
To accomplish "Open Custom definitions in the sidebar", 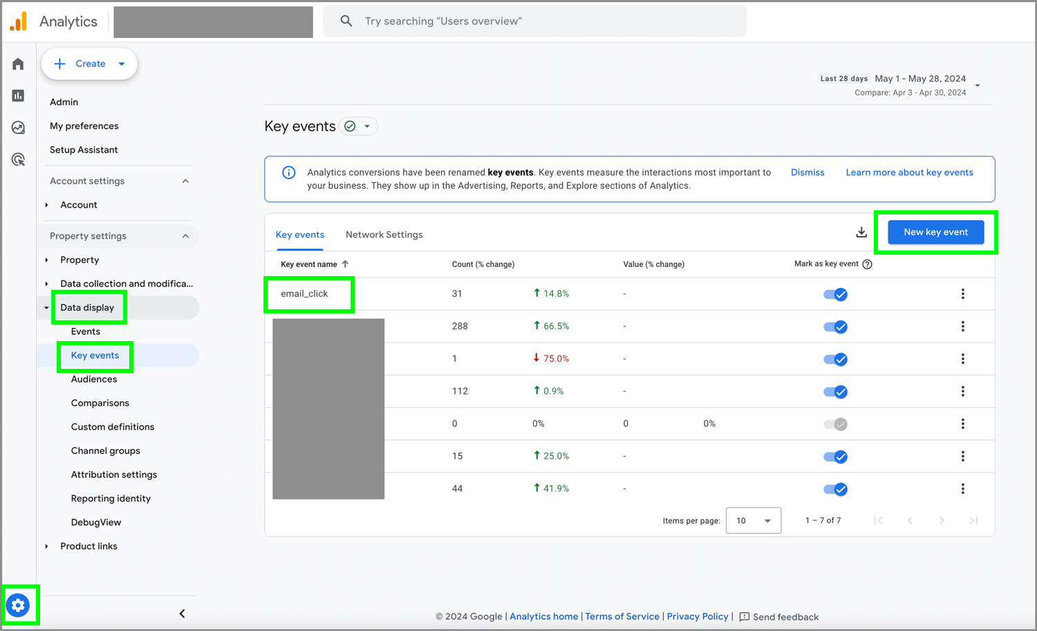I will click(113, 427).
